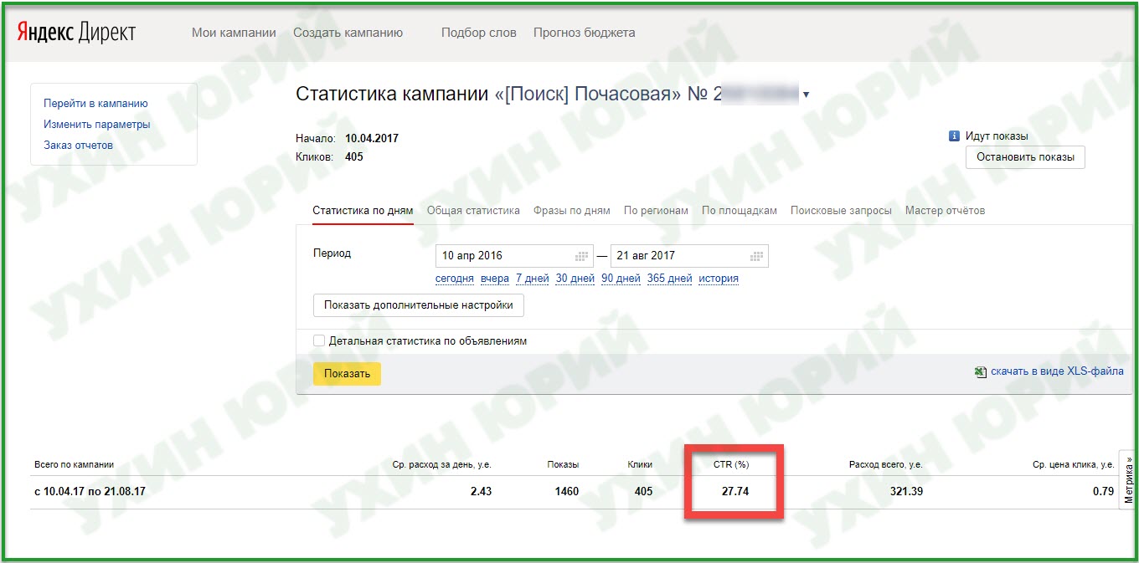Click campaign name [Поиск] Почасовая link
Image resolution: width=1139 pixels, height=563 pixels.
point(588,94)
